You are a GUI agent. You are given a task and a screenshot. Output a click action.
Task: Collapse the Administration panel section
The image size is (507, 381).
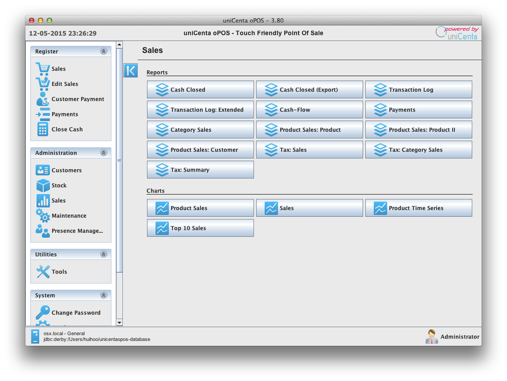[104, 153]
